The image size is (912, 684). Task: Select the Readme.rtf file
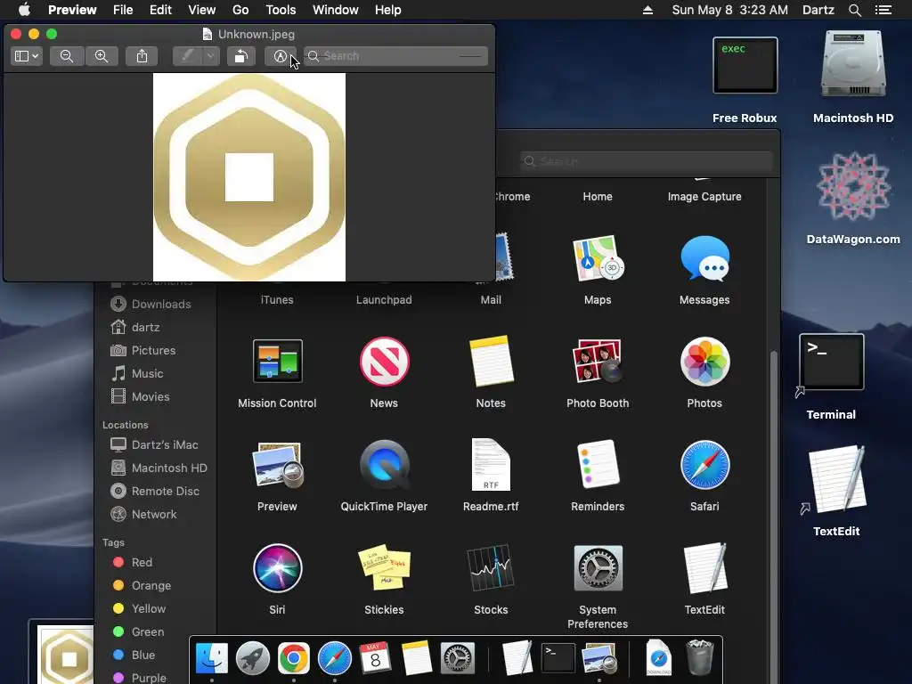click(491, 465)
